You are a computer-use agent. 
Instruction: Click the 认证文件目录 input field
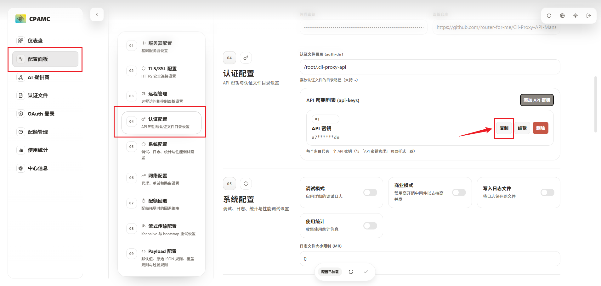point(430,67)
